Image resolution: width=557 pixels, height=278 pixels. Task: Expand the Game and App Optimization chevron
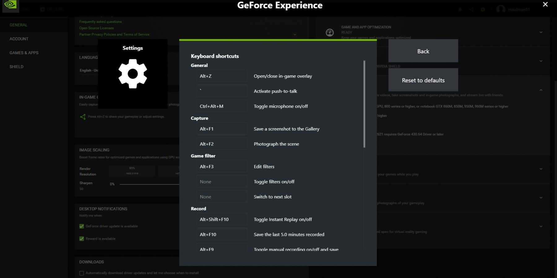tap(541, 32)
